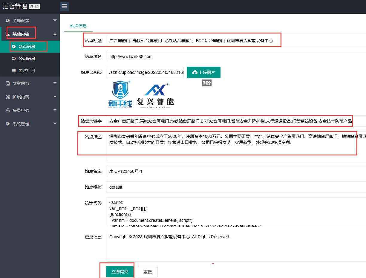
Task: Click the document icon beside 文章内容
Action: tap(8, 83)
